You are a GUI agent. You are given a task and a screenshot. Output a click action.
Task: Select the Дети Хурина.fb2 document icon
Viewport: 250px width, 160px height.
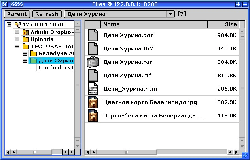point(93,49)
